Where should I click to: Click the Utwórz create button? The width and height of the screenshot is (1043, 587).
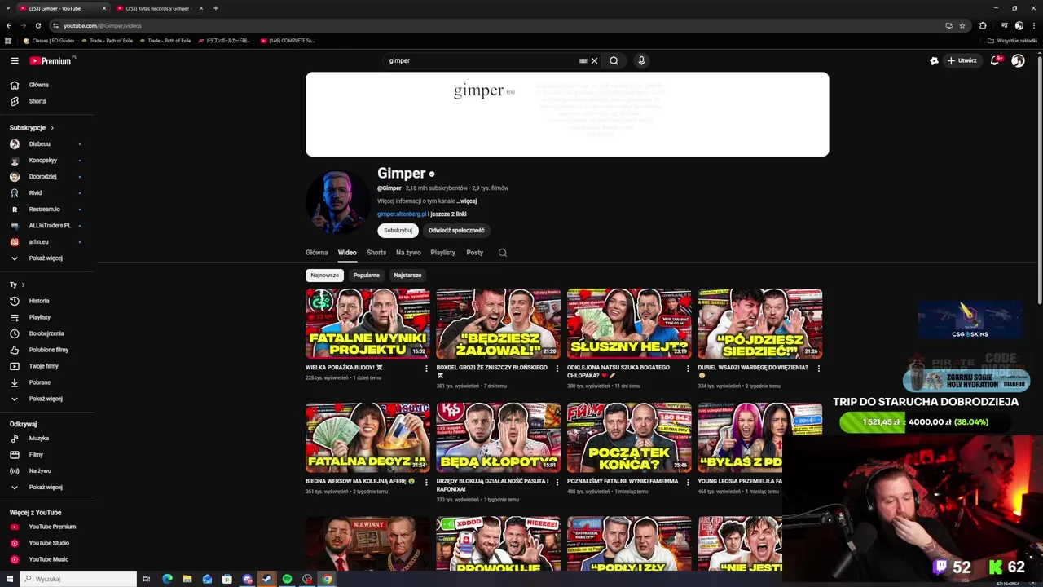coord(962,60)
